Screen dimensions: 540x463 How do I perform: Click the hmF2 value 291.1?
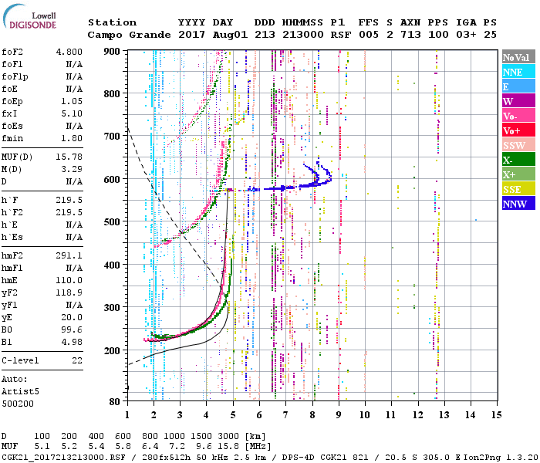click(x=69, y=255)
